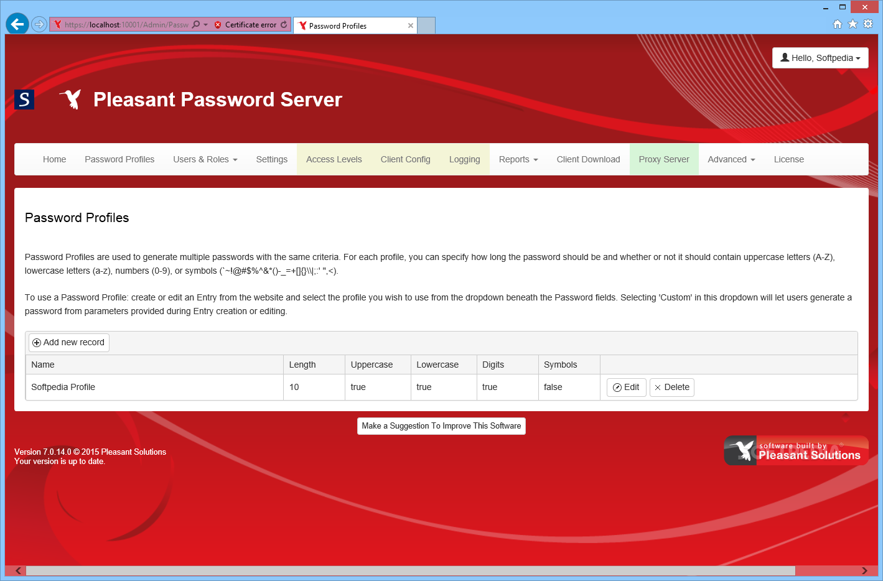The width and height of the screenshot is (883, 581).
Task: Maximize the browser window
Action: (x=843, y=7)
